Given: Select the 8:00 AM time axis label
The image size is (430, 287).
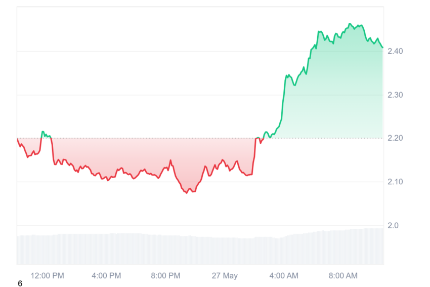Looking at the screenshot, I should (x=343, y=275).
